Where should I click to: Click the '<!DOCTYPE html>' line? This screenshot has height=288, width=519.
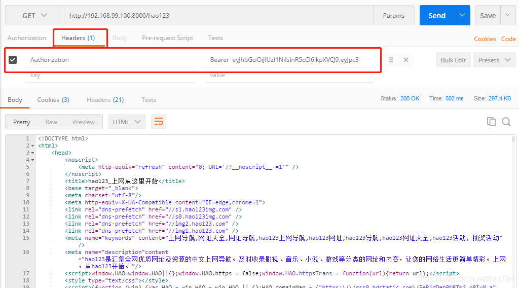63,139
